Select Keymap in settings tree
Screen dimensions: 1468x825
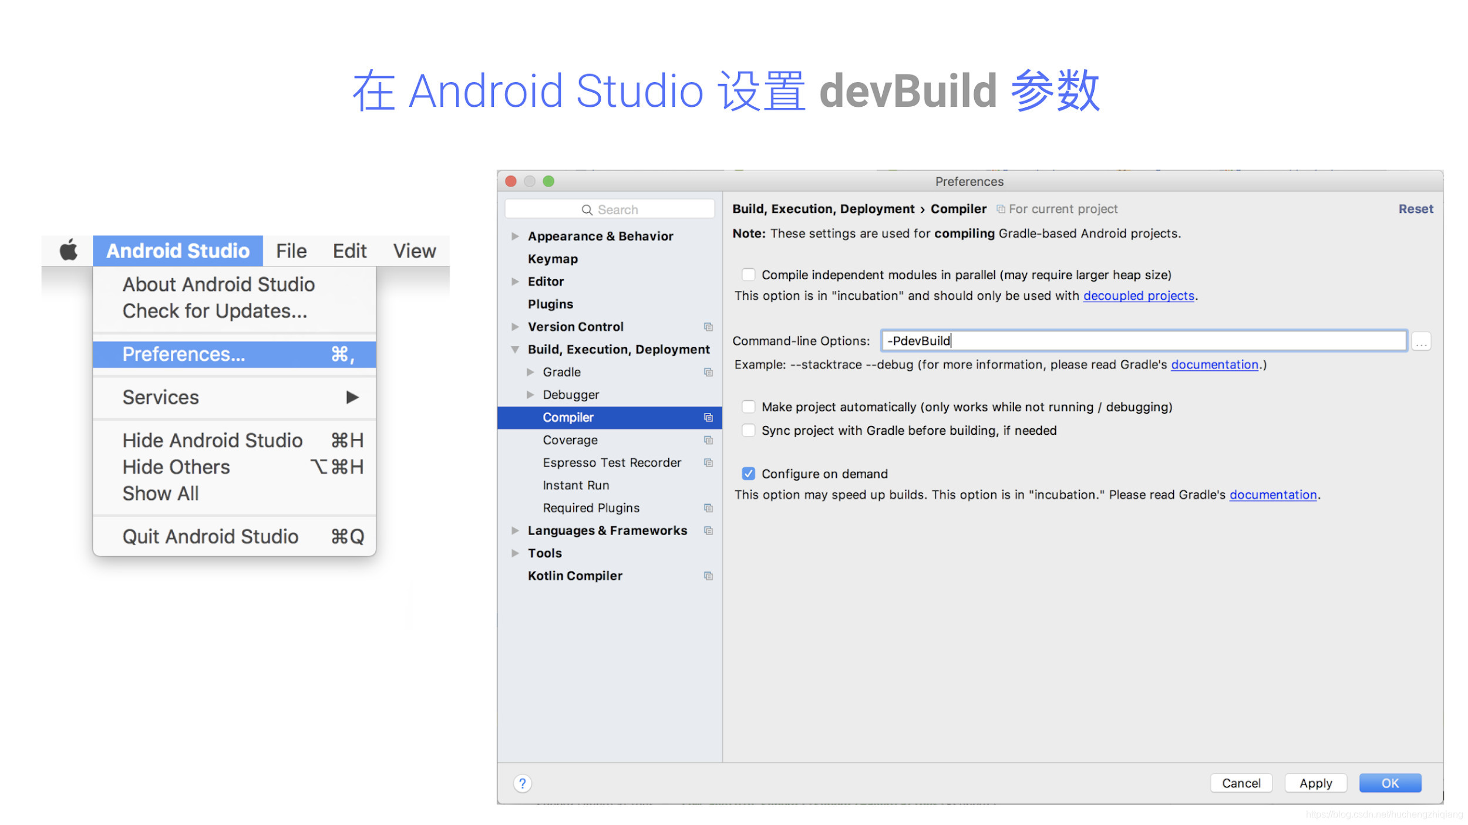point(553,259)
